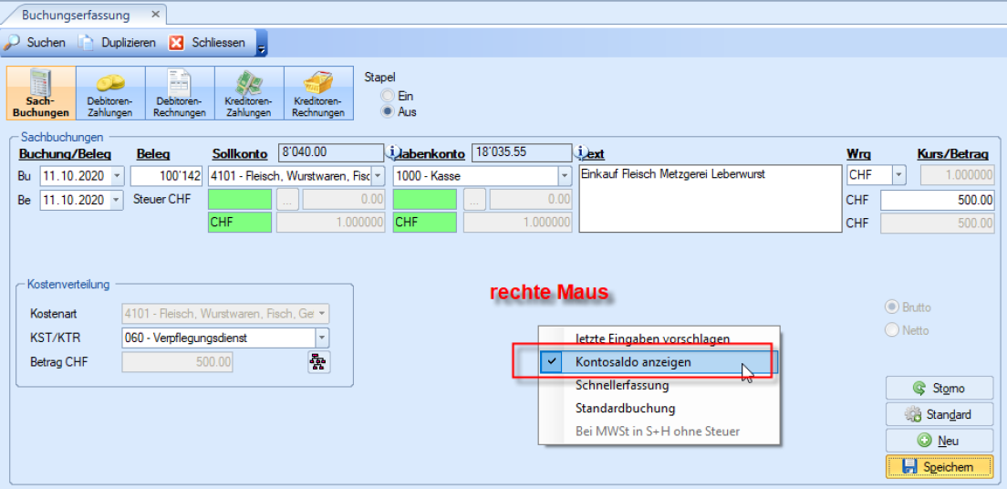Open the Wrg currency dropdown
The height and width of the screenshot is (489, 1007).
pos(899,175)
